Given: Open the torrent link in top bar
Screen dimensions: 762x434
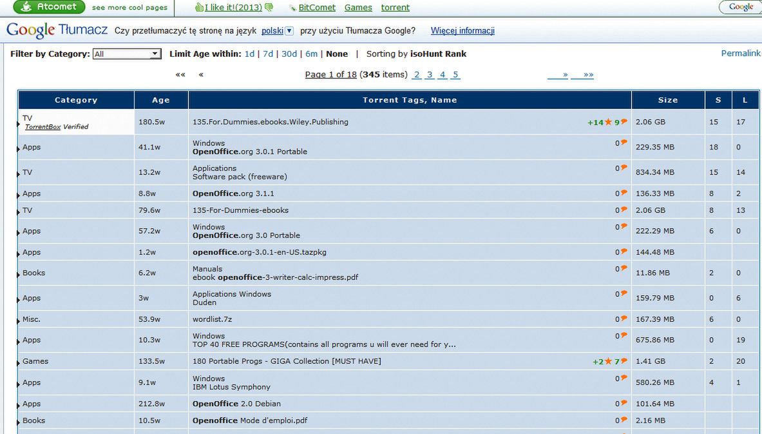Looking at the screenshot, I should (395, 7).
